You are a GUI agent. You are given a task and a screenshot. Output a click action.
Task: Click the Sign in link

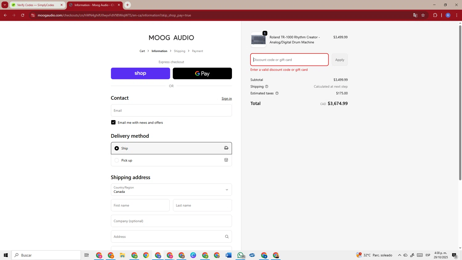click(x=227, y=99)
